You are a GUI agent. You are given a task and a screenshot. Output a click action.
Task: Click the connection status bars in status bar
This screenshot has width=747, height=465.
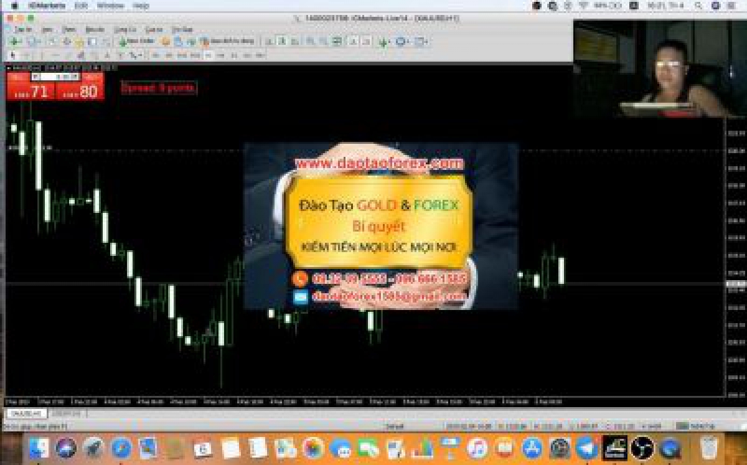click(683, 426)
